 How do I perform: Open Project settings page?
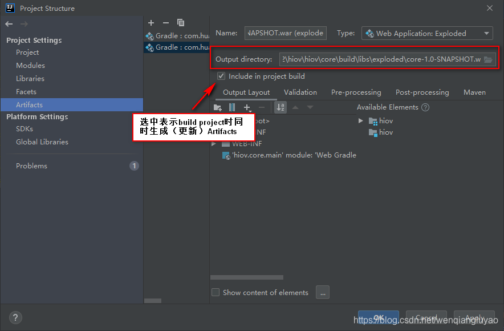tap(27, 53)
